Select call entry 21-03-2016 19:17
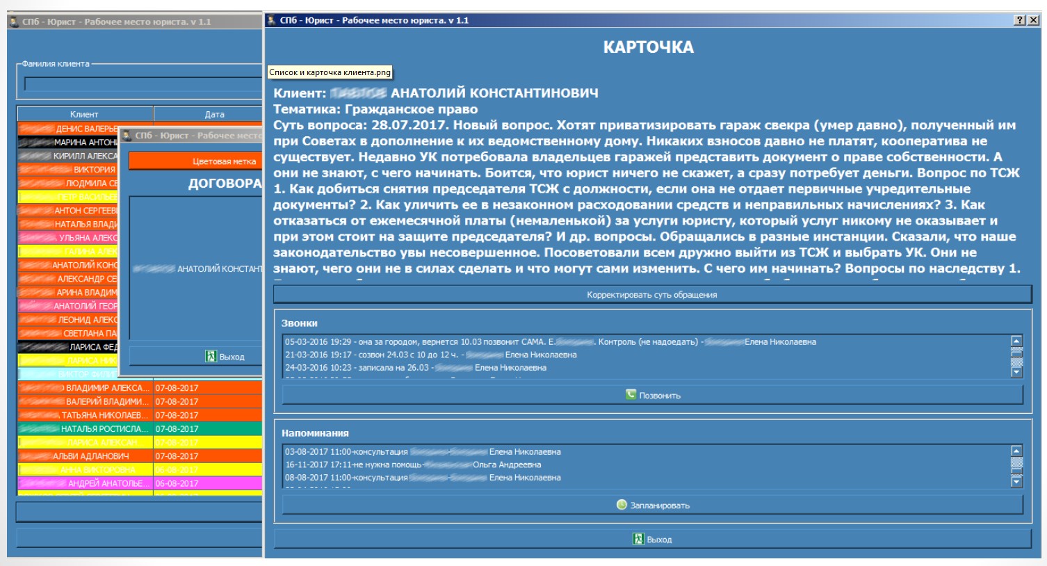Image resolution: width=1047 pixels, height=566 pixels. tap(431, 355)
